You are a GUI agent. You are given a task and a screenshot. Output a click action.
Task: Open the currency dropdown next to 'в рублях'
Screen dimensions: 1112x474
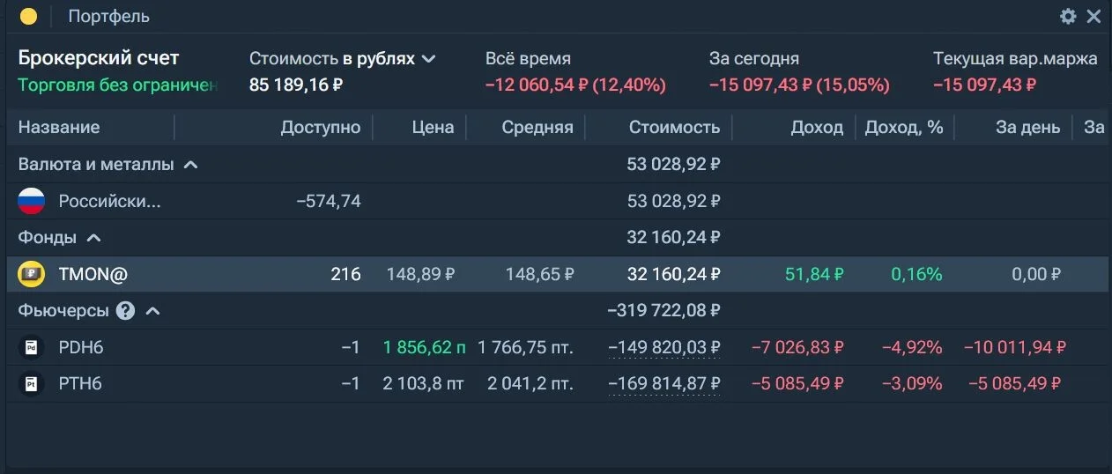[x=428, y=59]
